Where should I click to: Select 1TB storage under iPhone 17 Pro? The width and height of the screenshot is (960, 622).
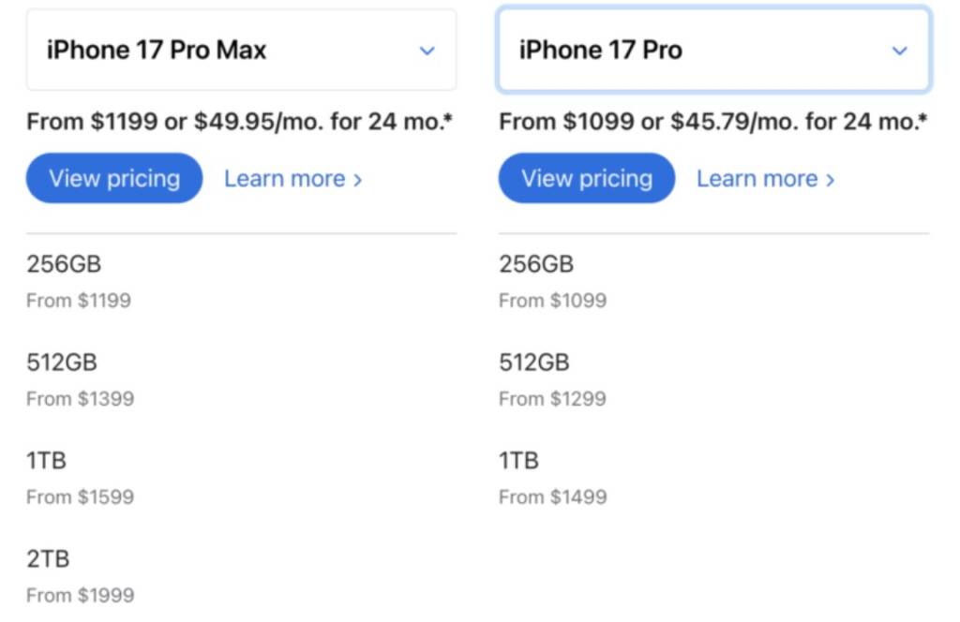[x=519, y=461]
